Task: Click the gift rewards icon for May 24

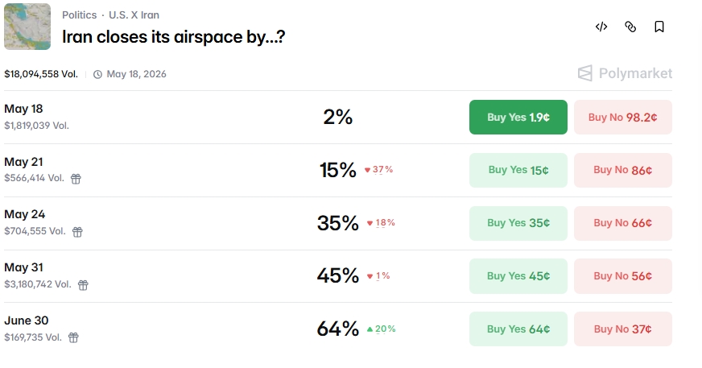Action: [x=77, y=231]
